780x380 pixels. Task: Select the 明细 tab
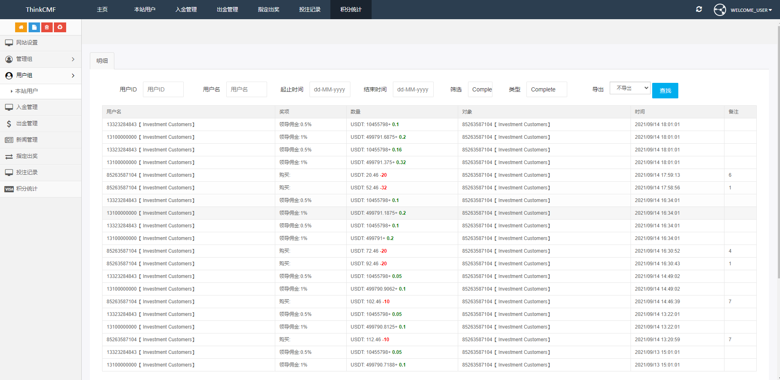coord(102,60)
